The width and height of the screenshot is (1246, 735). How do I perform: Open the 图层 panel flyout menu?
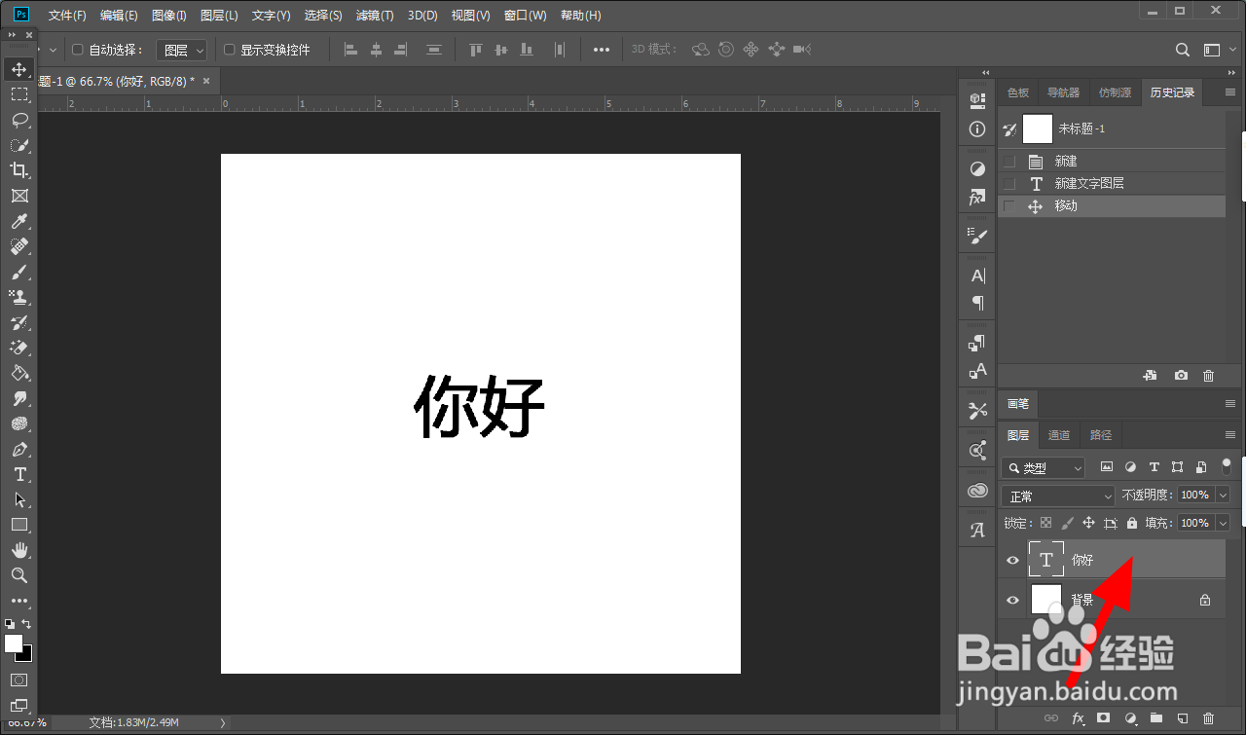(x=1229, y=435)
